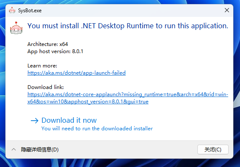240x167 pixels.
Task: Click "You will need to run the downloaded installer"
Action: pyautogui.click(x=97, y=129)
